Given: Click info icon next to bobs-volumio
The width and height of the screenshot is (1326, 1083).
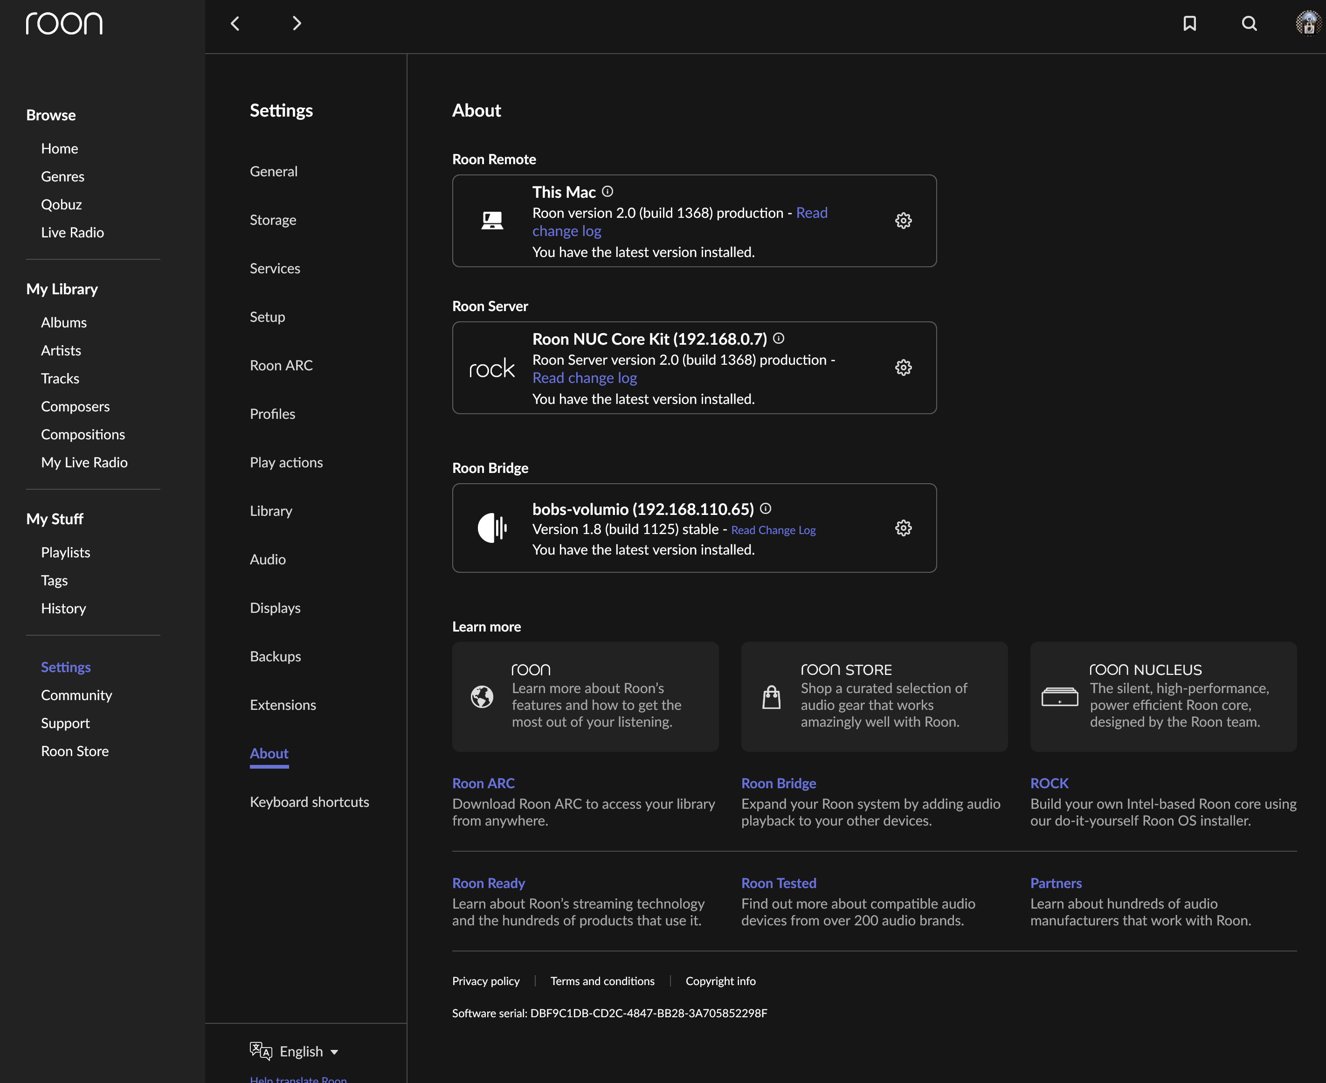Looking at the screenshot, I should coord(765,508).
